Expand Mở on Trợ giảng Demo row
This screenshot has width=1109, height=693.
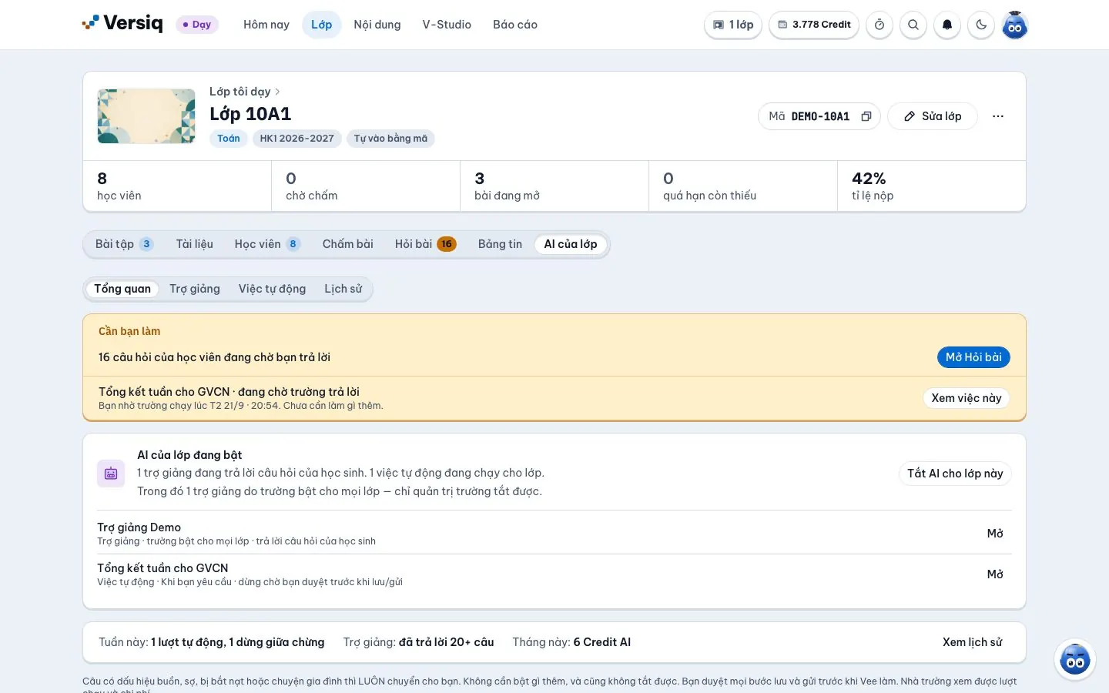(x=995, y=534)
